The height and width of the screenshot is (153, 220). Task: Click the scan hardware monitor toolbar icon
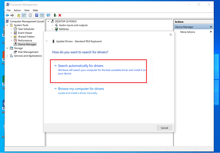pyautogui.click(x=48, y=15)
